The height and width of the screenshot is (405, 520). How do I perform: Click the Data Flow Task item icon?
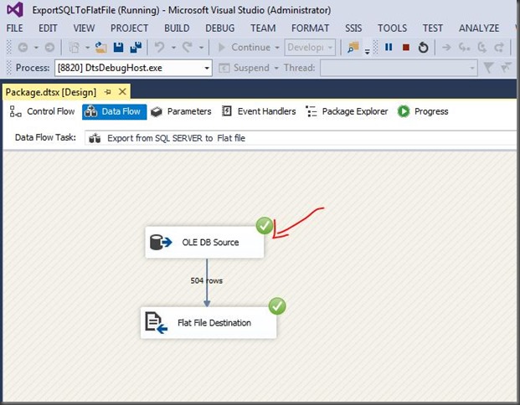95,138
